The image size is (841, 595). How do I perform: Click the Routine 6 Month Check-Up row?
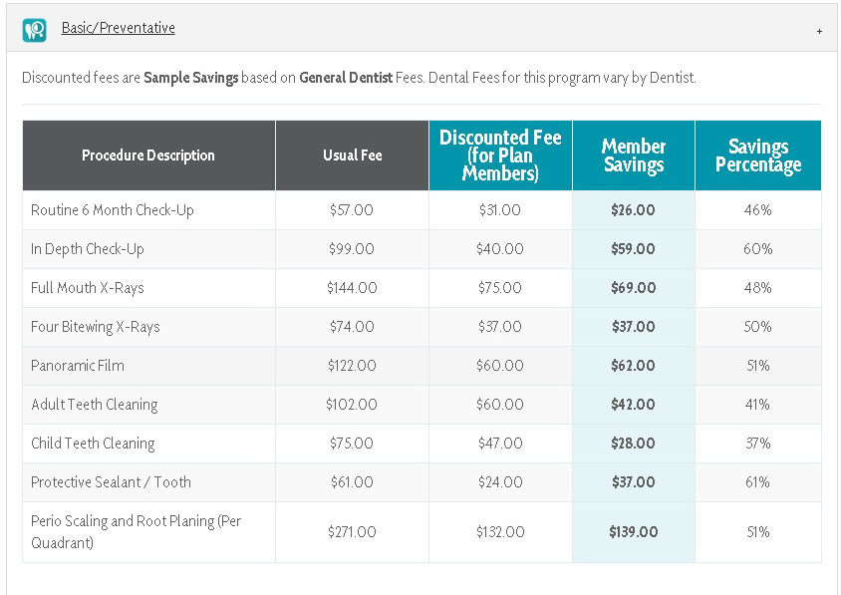(112, 210)
